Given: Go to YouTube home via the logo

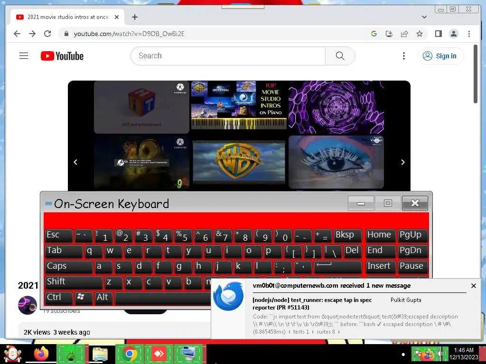Looking at the screenshot, I should point(62,56).
